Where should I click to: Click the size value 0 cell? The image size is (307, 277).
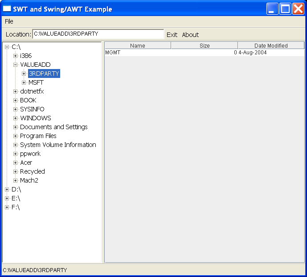[x=235, y=53]
